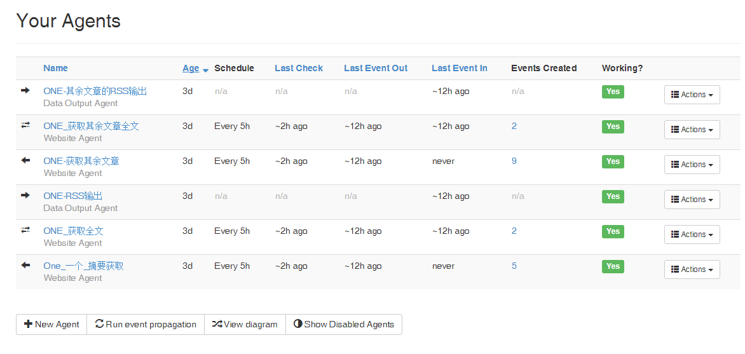Click the arrow icon beside ONE-其余文章的RSS输出

pyautogui.click(x=25, y=91)
